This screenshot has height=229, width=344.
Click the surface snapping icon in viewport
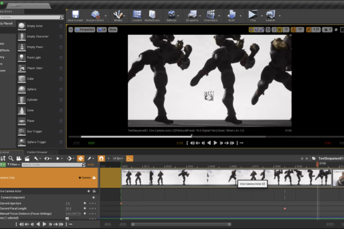(x=274, y=30)
